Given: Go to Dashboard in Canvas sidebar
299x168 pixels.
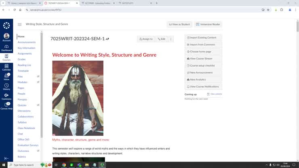Looking at the screenshot, I should (6, 48).
